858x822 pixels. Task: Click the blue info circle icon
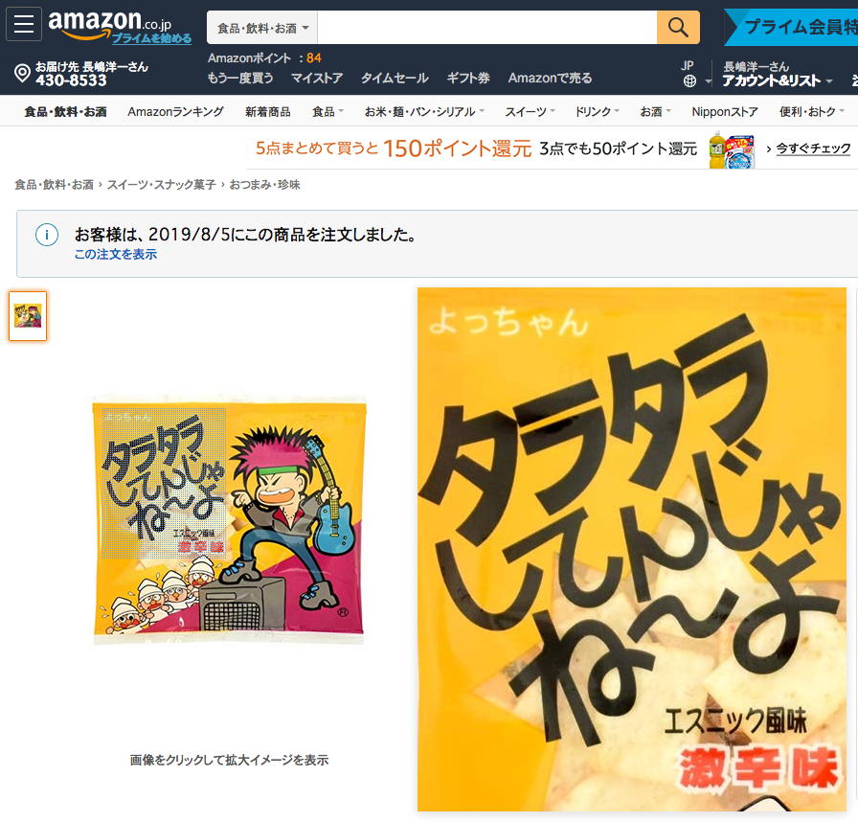47,235
